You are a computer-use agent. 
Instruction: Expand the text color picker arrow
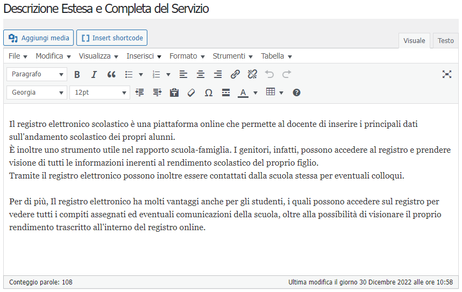click(x=255, y=93)
